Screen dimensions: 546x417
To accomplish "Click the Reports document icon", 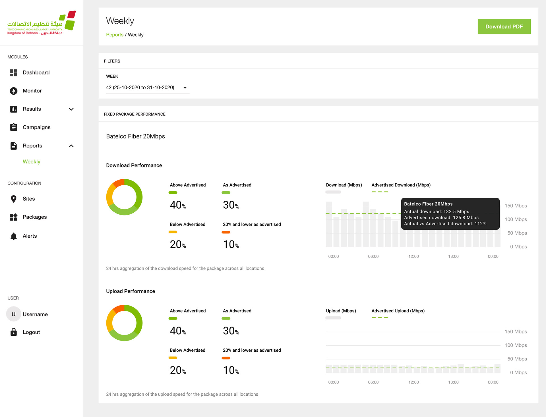I will (14, 146).
